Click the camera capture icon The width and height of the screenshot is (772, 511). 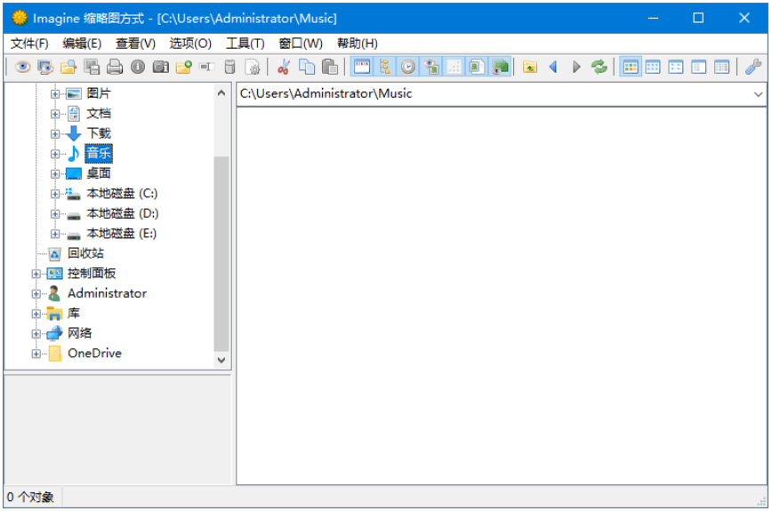161,67
